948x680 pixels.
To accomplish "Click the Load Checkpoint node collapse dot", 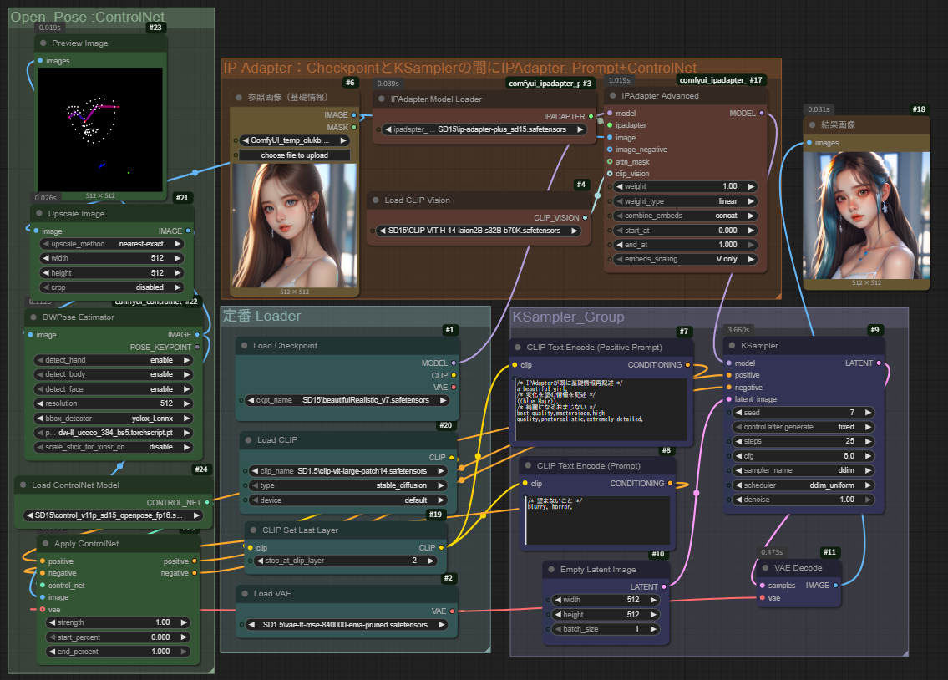I will [244, 346].
